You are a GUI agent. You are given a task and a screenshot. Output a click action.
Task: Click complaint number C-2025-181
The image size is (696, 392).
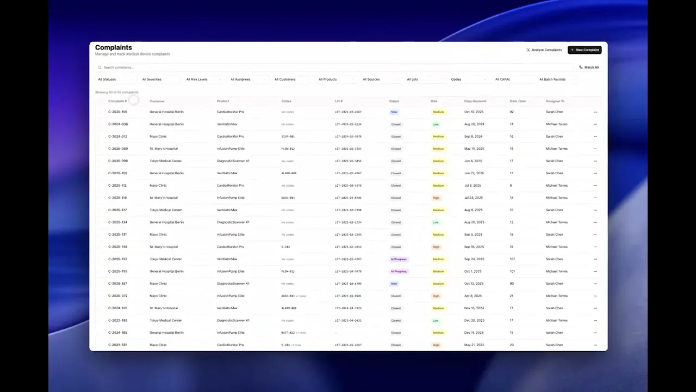pyautogui.click(x=117, y=235)
